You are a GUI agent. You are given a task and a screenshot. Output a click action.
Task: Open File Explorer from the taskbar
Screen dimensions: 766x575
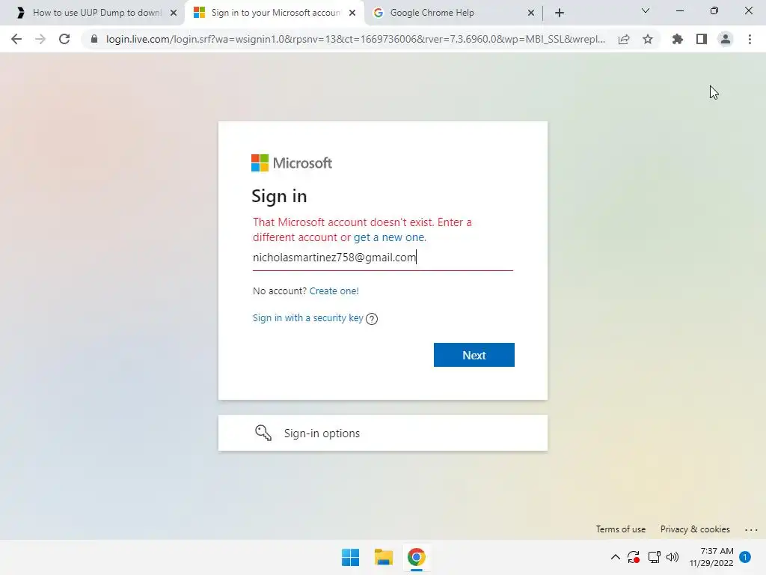[384, 557]
